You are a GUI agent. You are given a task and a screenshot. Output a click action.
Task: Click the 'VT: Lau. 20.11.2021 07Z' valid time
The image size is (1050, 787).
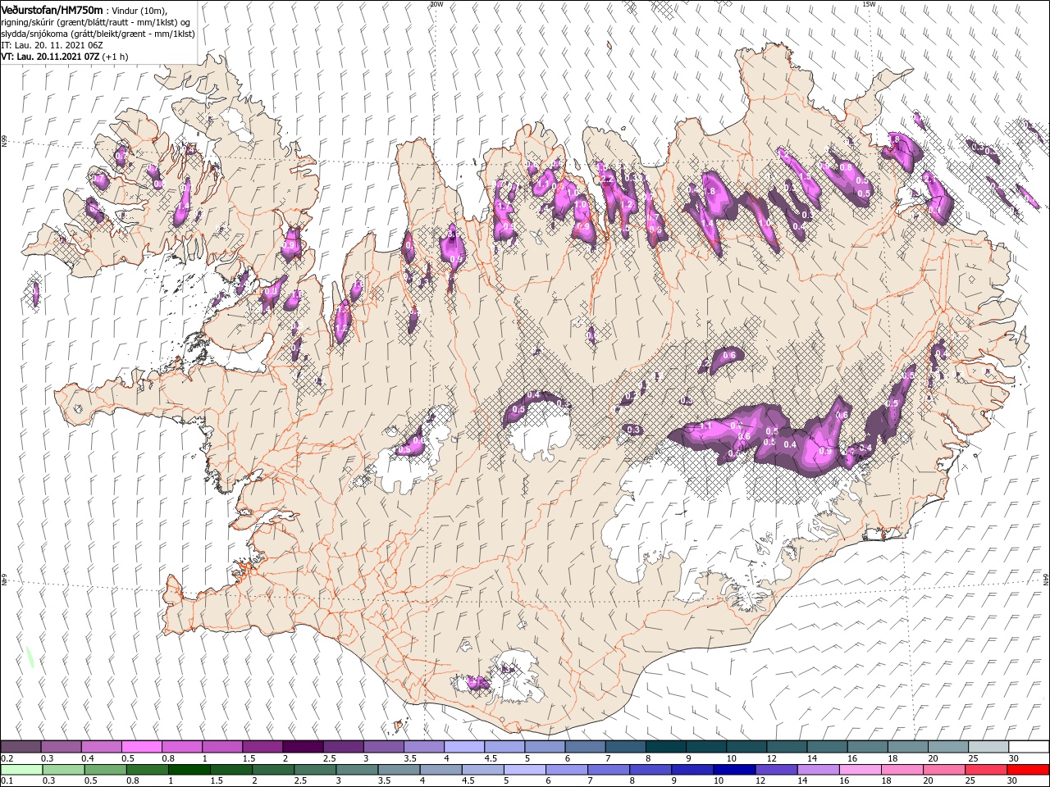point(51,57)
